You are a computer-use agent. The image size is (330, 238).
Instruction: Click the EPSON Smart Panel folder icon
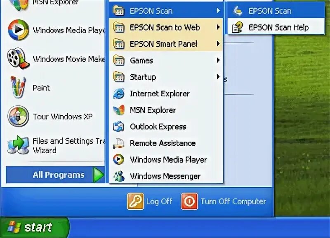click(x=119, y=44)
